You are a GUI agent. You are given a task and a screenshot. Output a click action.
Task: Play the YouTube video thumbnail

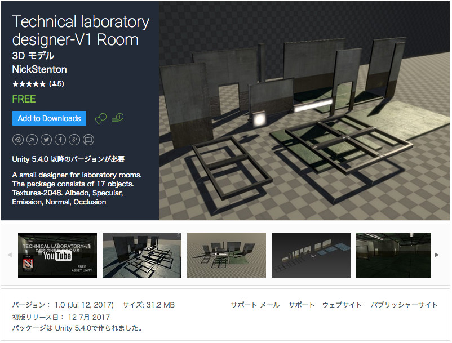57,255
